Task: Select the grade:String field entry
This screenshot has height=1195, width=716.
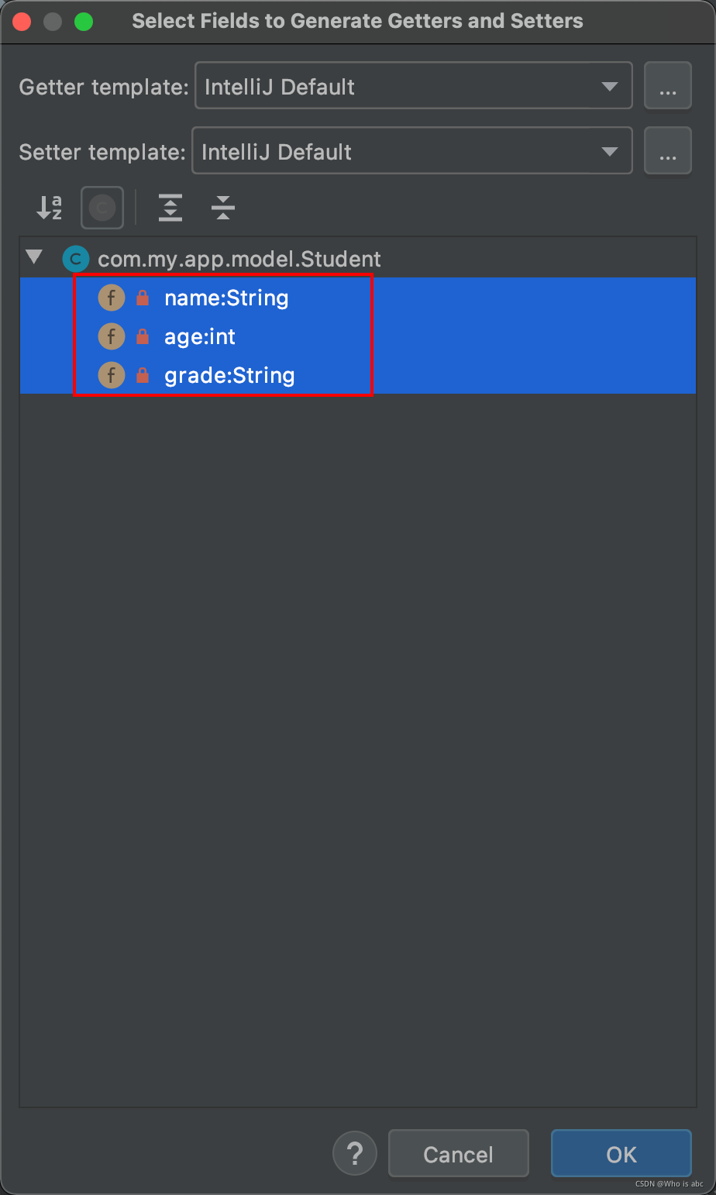Action: (x=229, y=375)
